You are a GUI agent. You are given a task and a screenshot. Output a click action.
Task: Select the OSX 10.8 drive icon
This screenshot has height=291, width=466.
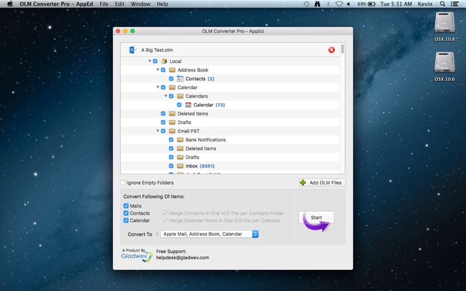[x=444, y=23]
